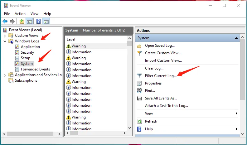Click the Subscriptions folder icon
The height and width of the screenshot is (145, 247).
(x=11, y=80)
